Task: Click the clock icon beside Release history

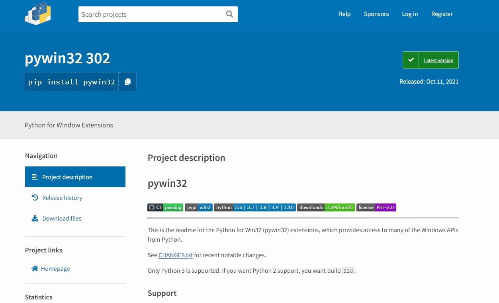Action: point(35,197)
